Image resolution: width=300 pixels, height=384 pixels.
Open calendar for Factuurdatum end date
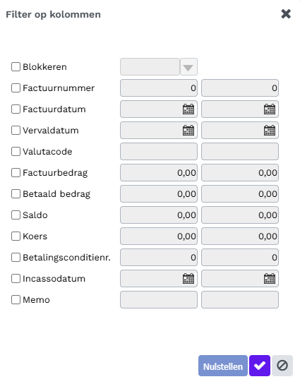(270, 109)
